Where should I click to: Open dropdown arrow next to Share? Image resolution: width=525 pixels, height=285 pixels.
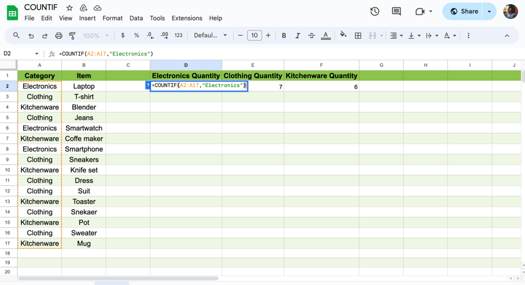coord(489,12)
